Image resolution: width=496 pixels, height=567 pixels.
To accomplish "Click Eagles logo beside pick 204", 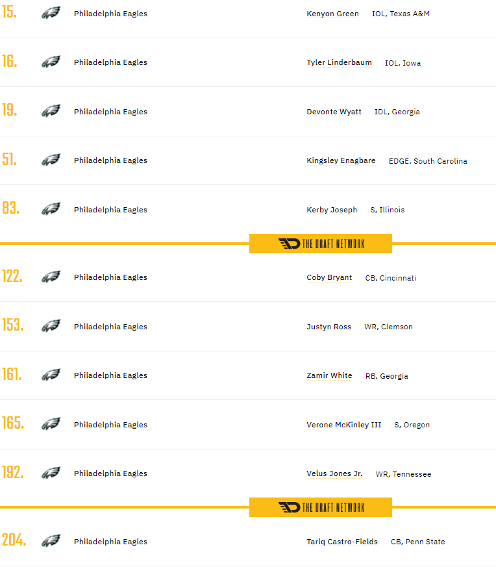I will coord(51,541).
